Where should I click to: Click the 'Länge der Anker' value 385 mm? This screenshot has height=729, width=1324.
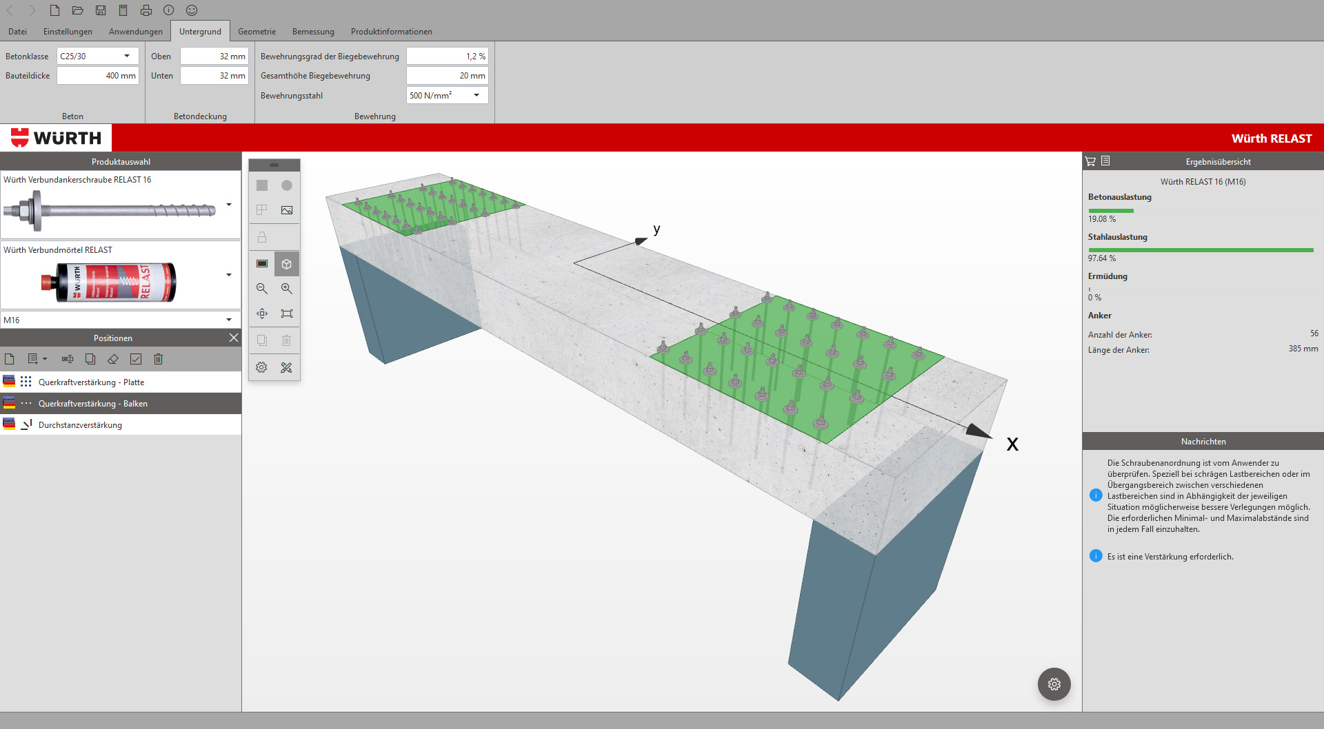[x=1303, y=349]
